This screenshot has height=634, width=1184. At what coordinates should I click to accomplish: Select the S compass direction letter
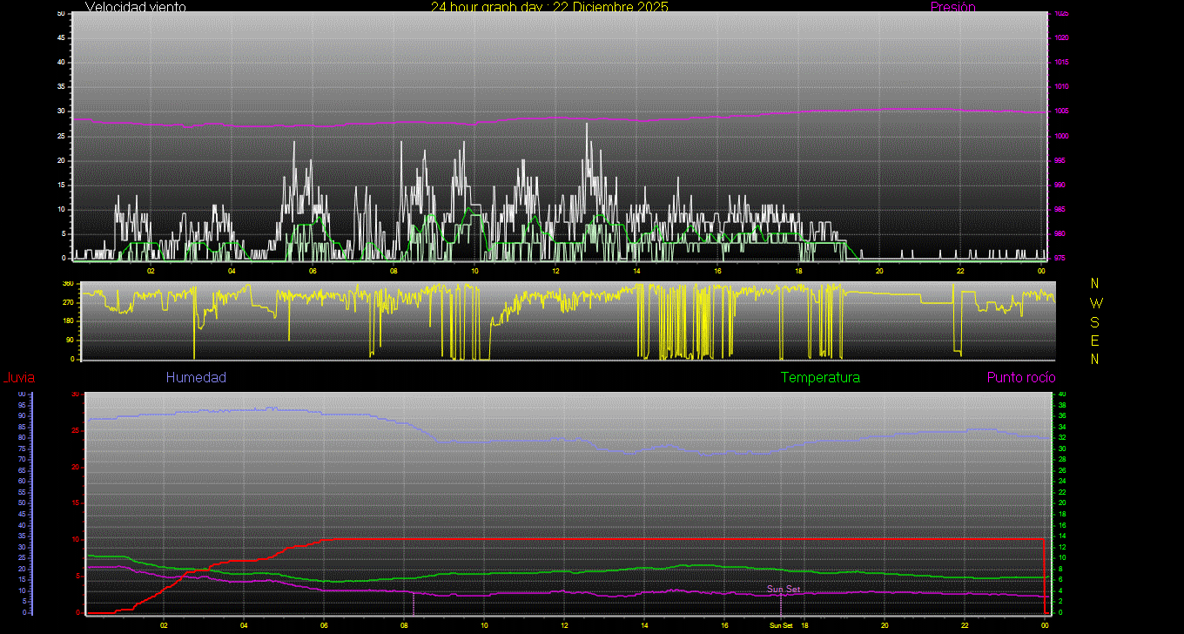coord(1095,321)
